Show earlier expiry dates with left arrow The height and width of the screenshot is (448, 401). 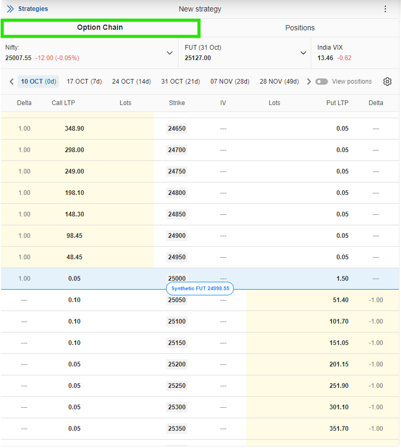[11, 82]
